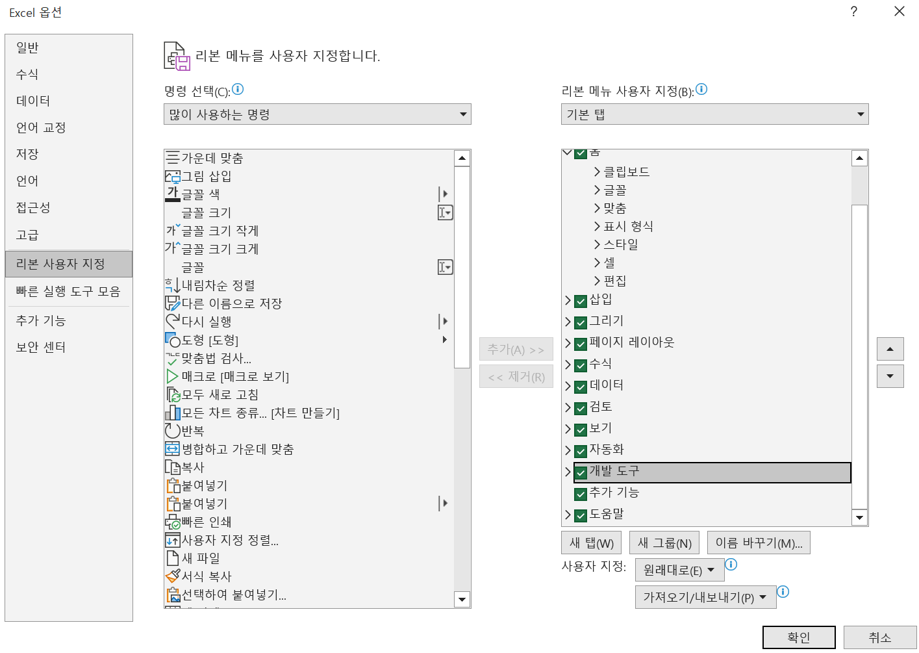Toggle the 개발 도구 checkbox
Screen dimensions: 919x653
click(581, 472)
